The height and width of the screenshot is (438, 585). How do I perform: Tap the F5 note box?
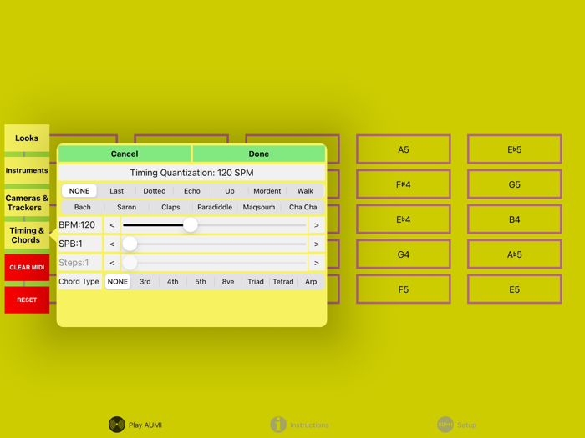404,289
